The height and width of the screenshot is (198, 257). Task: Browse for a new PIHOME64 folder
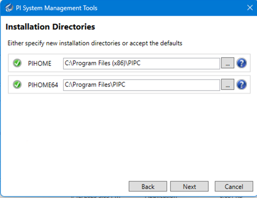coord(228,85)
